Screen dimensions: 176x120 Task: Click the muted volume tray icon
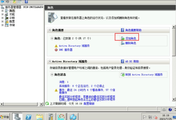pyautogui.click(x=156, y=117)
